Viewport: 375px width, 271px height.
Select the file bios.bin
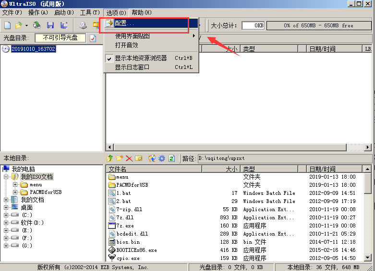point(128,242)
